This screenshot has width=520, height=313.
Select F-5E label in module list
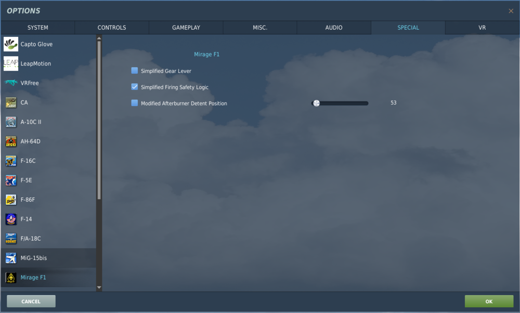click(26, 180)
